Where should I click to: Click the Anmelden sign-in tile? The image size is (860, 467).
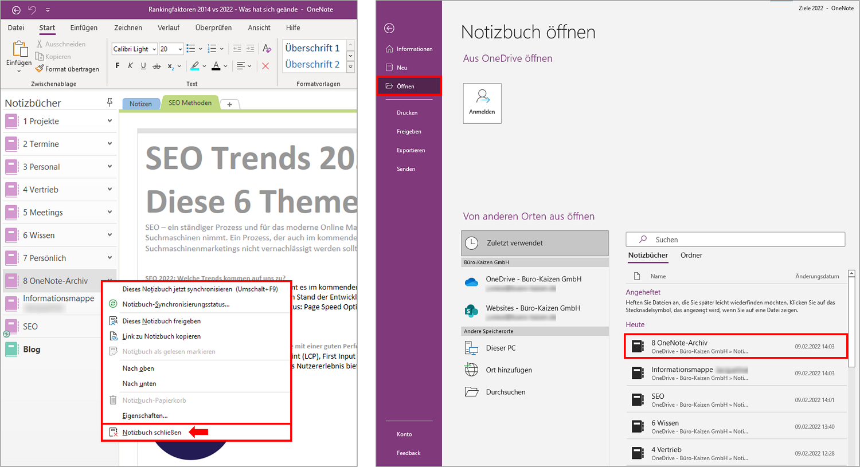click(482, 103)
